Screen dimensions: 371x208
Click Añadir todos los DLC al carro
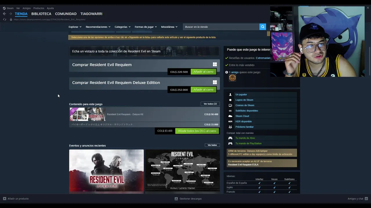(x=197, y=131)
